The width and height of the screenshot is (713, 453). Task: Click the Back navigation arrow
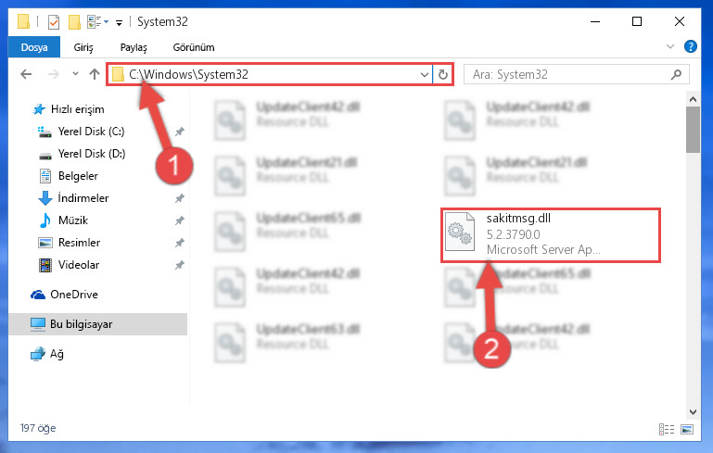[x=26, y=74]
